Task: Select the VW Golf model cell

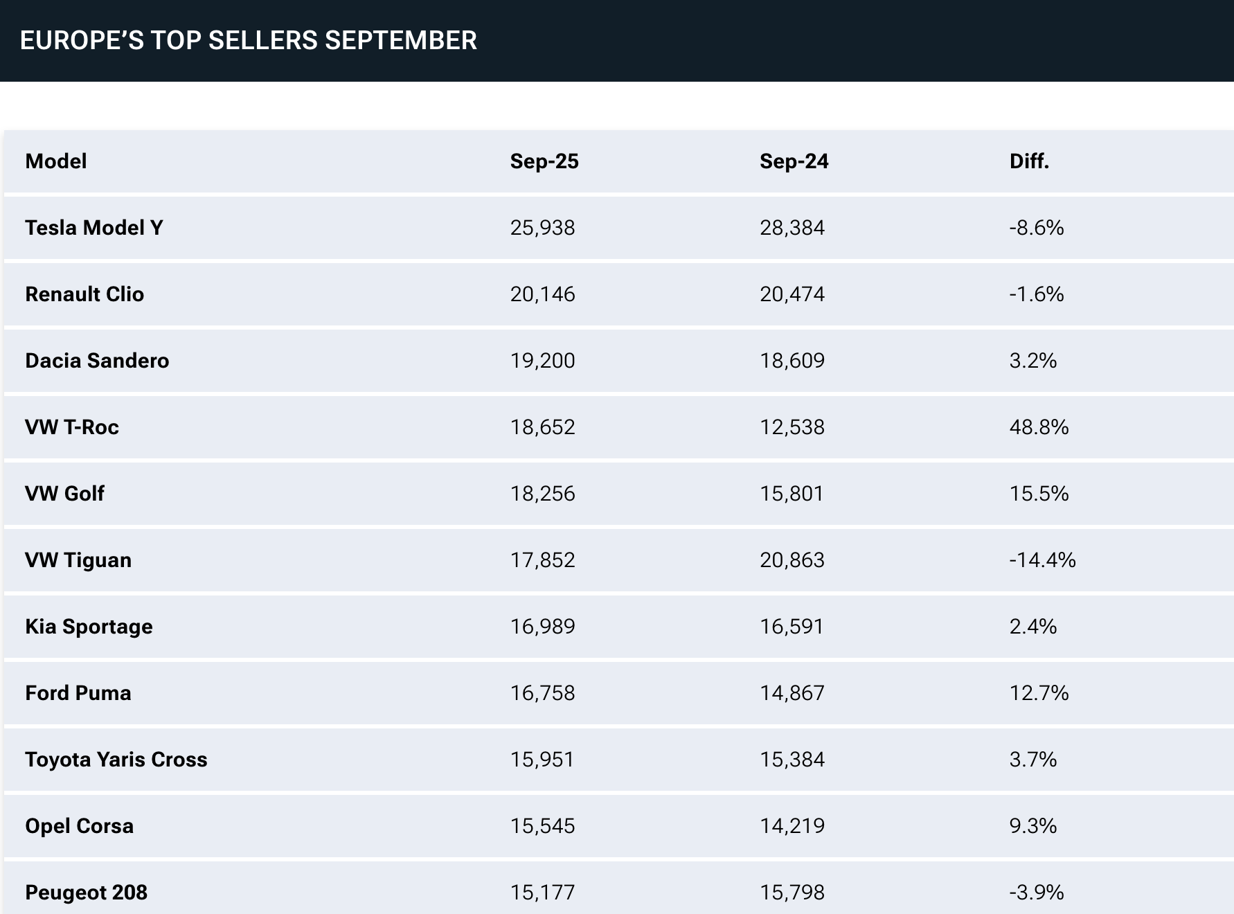Action: (x=64, y=494)
